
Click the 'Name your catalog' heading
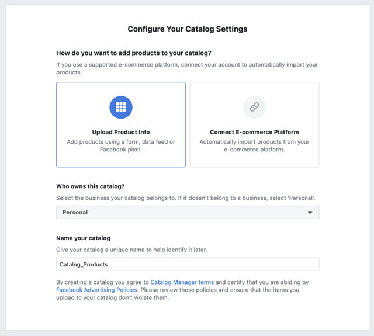point(83,238)
